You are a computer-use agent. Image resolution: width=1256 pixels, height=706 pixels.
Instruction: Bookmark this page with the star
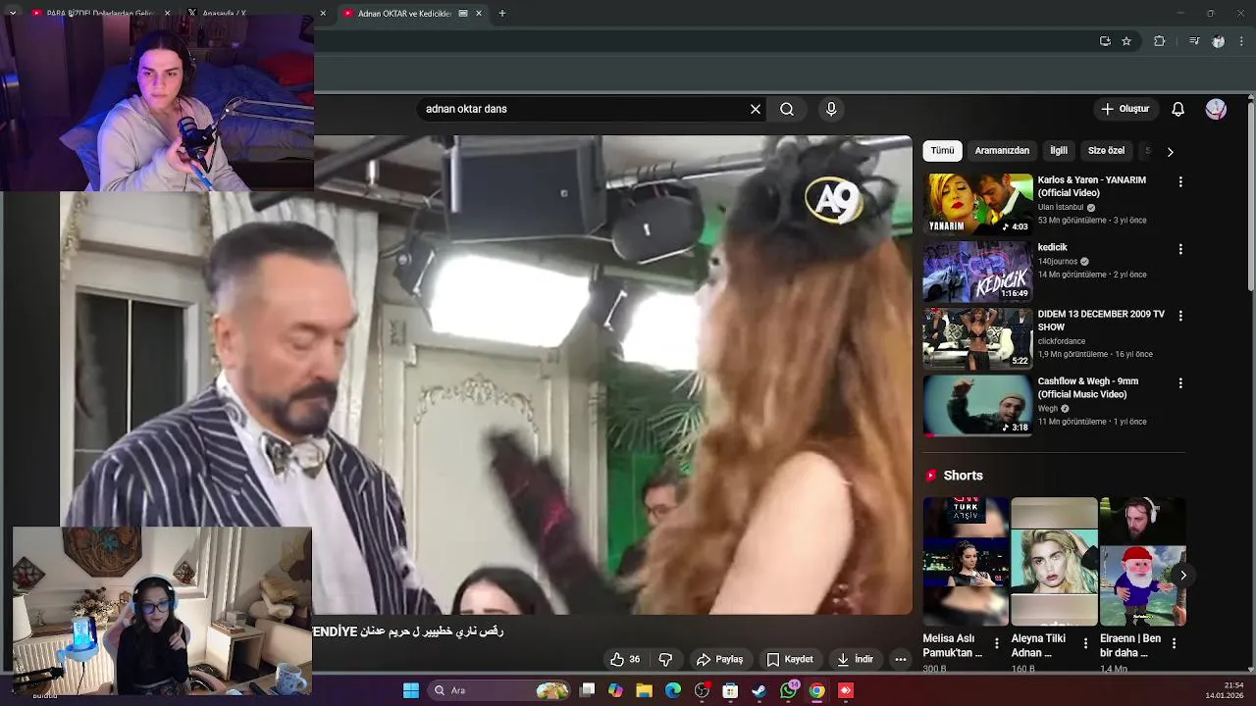[1126, 41]
